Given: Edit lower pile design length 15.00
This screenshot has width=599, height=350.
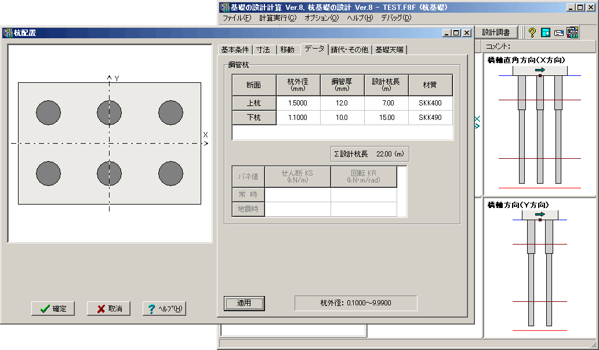Looking at the screenshot, I should point(386,118).
